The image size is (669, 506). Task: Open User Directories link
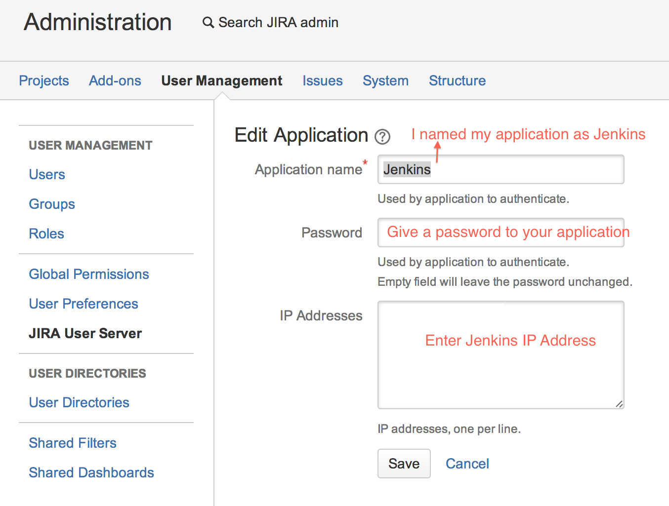click(x=79, y=402)
